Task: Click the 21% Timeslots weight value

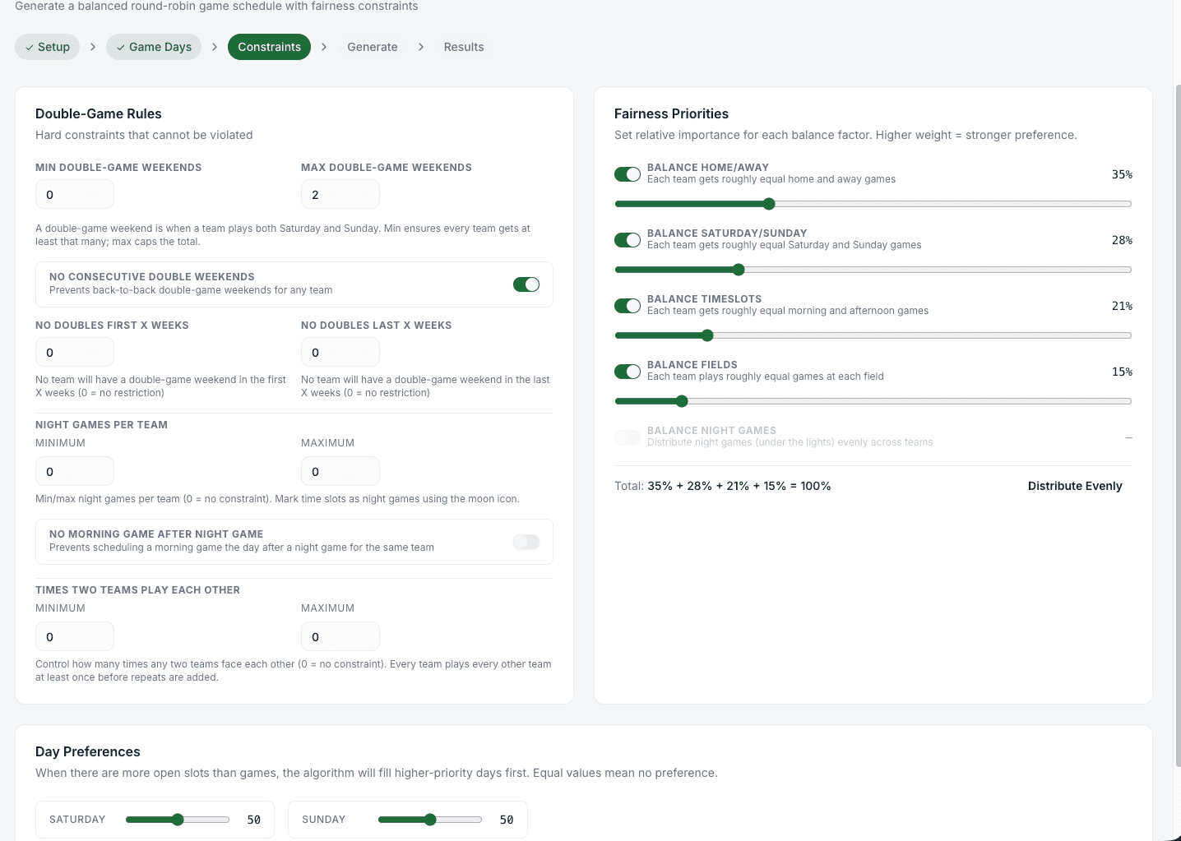Action: (x=1122, y=306)
